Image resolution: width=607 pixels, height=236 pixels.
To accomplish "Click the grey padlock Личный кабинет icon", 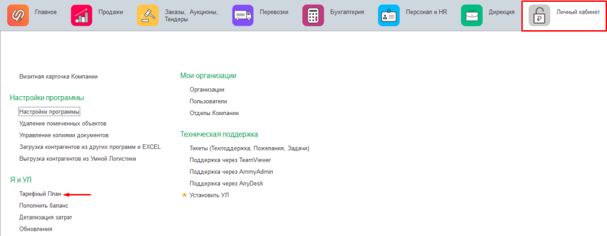I will (539, 15).
